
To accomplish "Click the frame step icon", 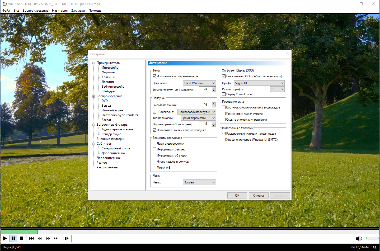I will [67, 238].
